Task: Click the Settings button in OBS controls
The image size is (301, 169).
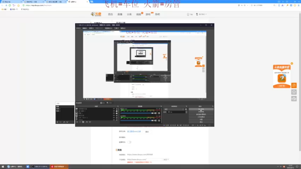Action: click(201, 119)
